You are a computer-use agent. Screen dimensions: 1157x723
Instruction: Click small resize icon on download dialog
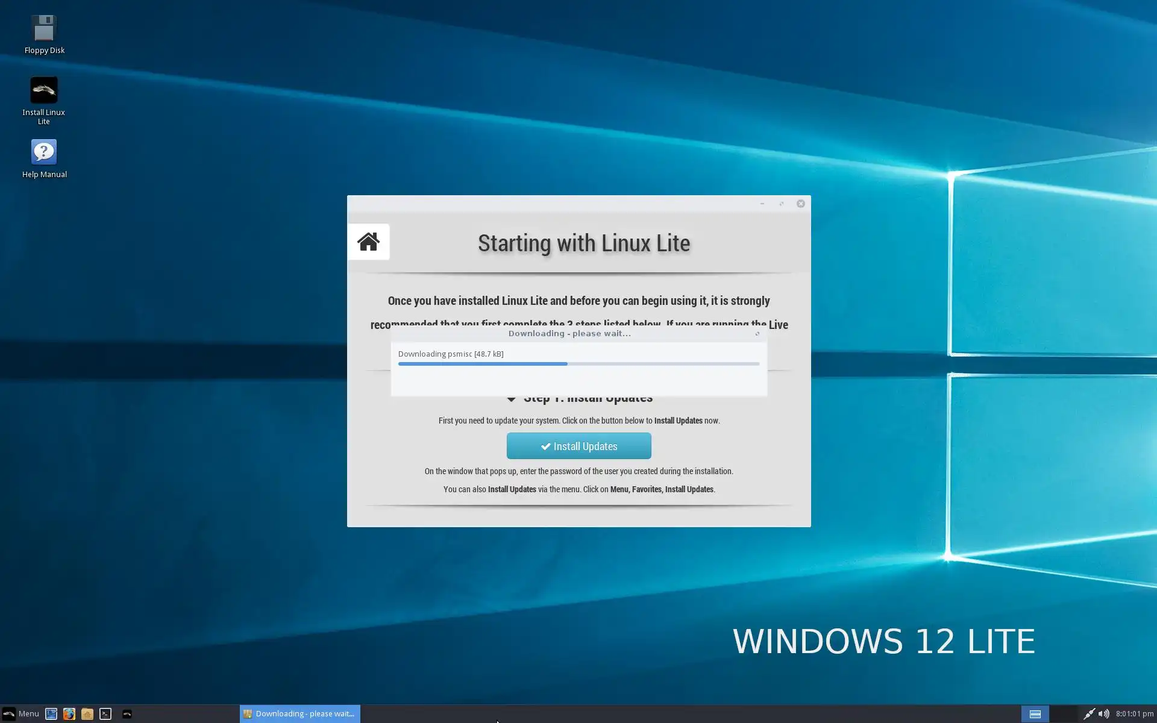[757, 334]
